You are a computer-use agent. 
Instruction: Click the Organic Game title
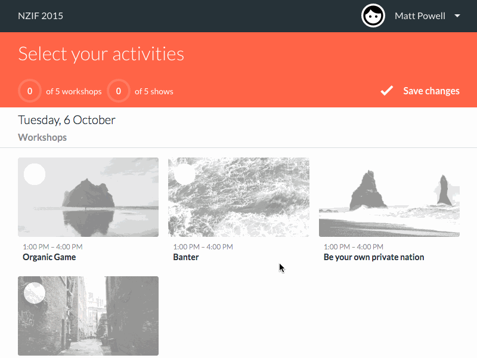pyautogui.click(x=49, y=257)
